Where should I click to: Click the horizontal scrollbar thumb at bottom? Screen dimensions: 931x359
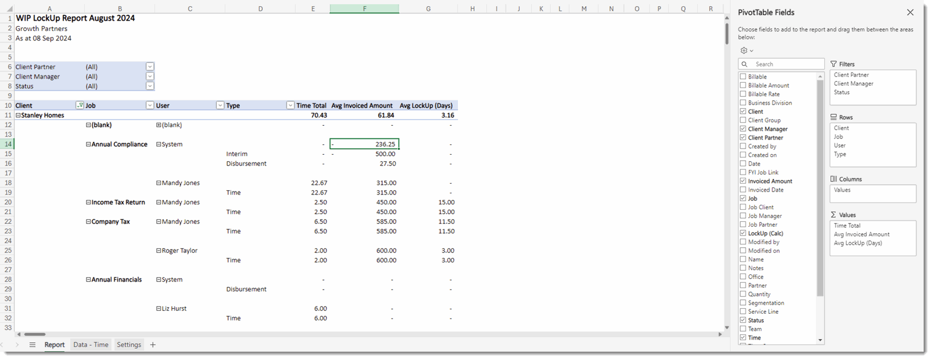35,334
